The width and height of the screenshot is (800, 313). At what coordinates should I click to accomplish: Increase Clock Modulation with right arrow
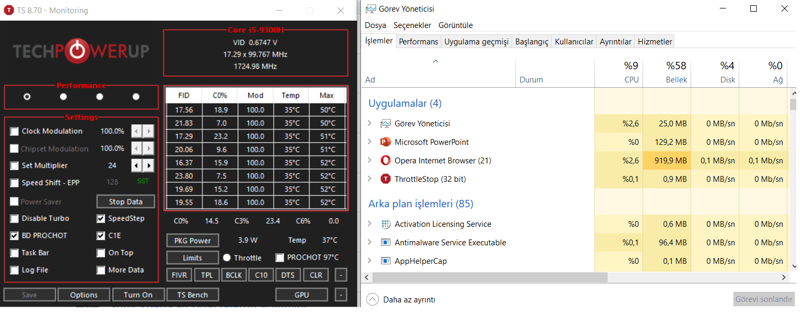coord(148,131)
